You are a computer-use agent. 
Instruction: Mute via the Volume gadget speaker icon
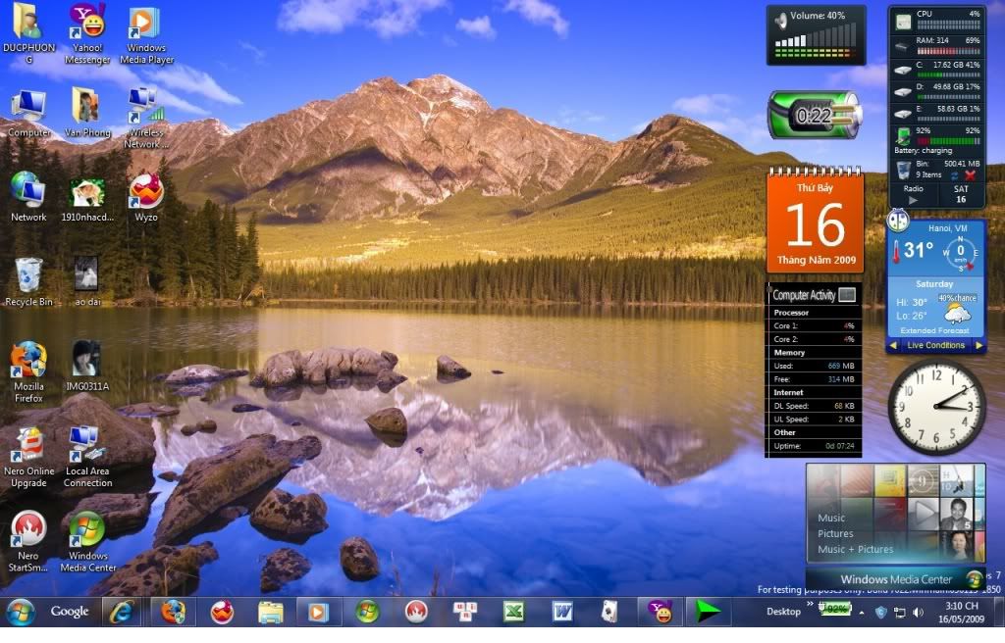780,21
